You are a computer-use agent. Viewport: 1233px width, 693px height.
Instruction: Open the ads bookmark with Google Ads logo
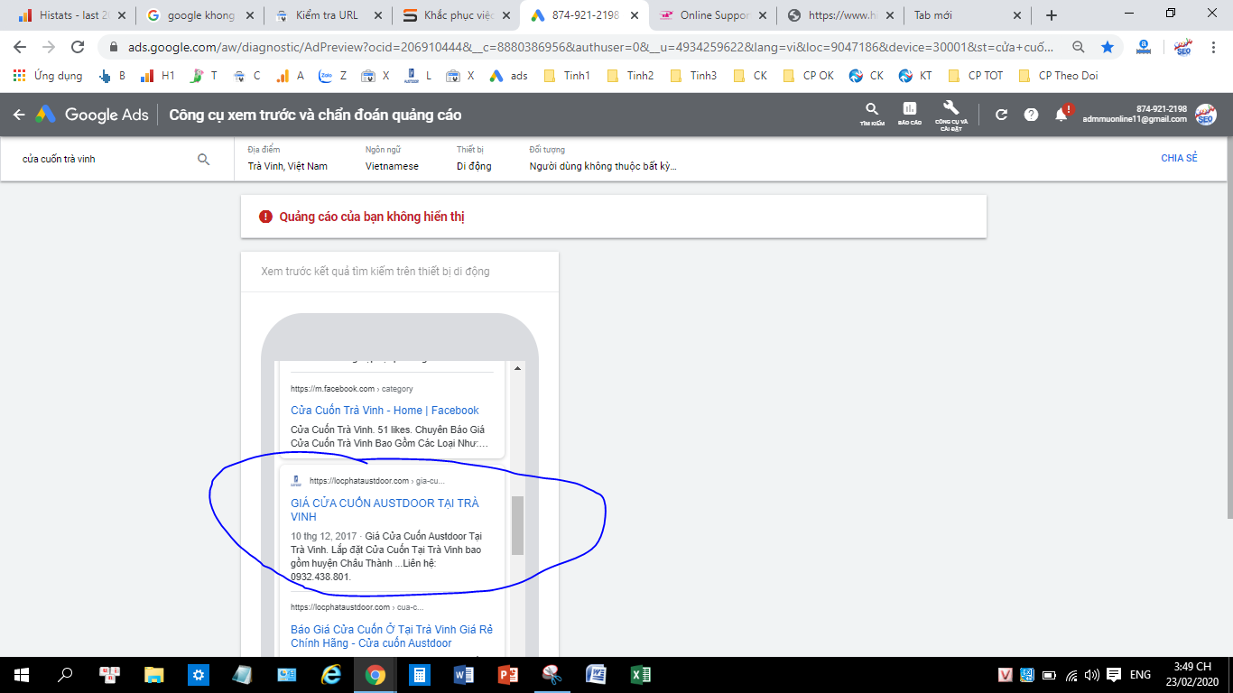509,76
